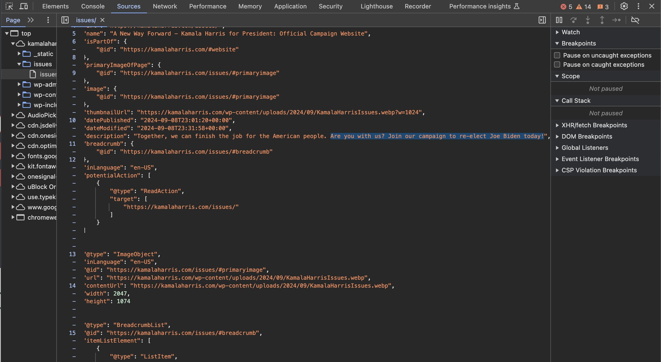Click the AudioPick cloud domain icon

(20, 115)
